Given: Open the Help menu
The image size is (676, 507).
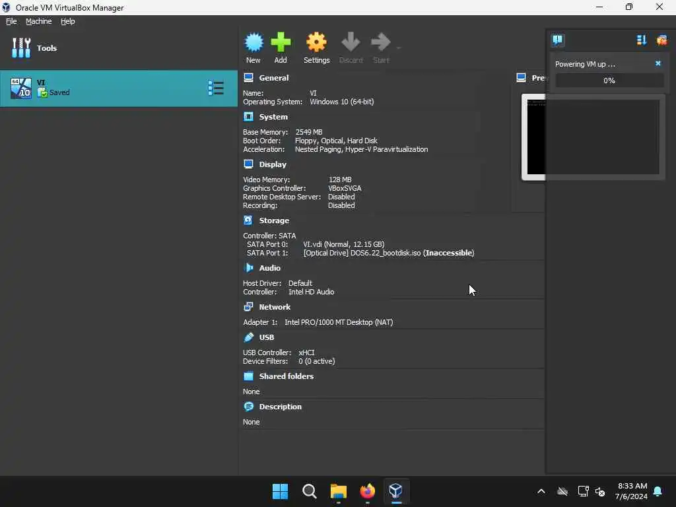Looking at the screenshot, I should pos(68,21).
